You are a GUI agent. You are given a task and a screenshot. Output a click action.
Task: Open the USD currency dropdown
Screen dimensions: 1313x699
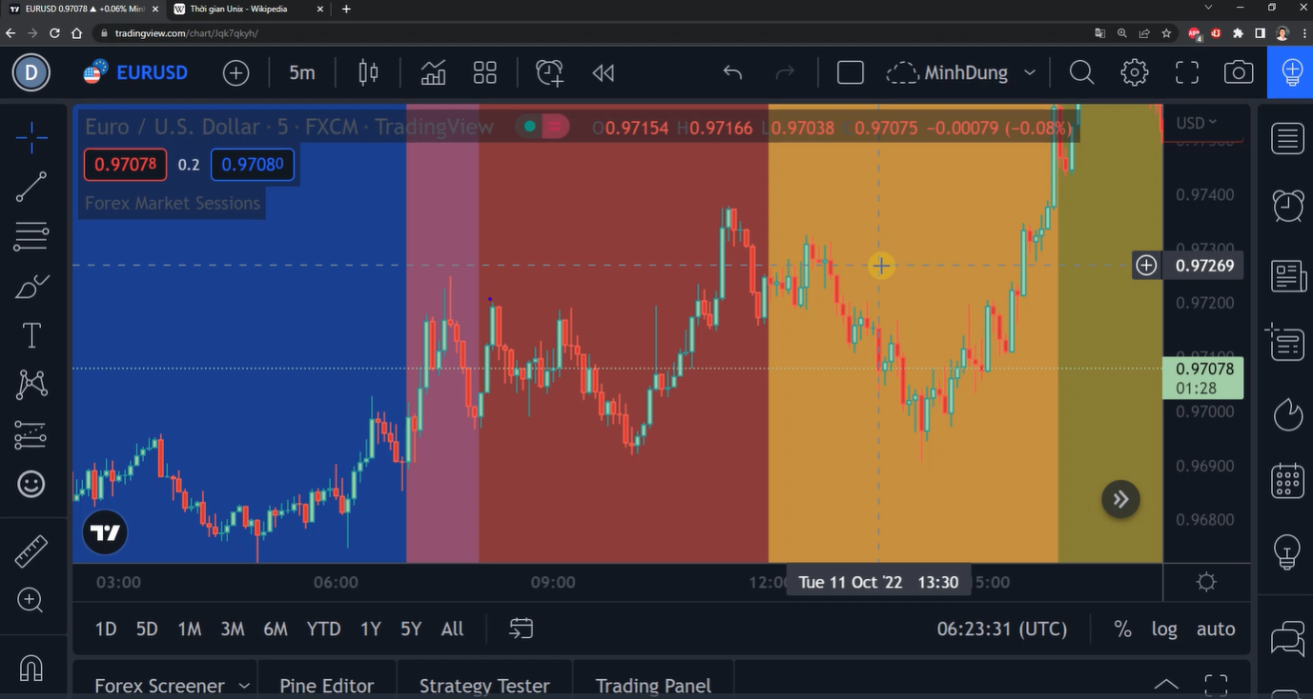[1197, 123]
